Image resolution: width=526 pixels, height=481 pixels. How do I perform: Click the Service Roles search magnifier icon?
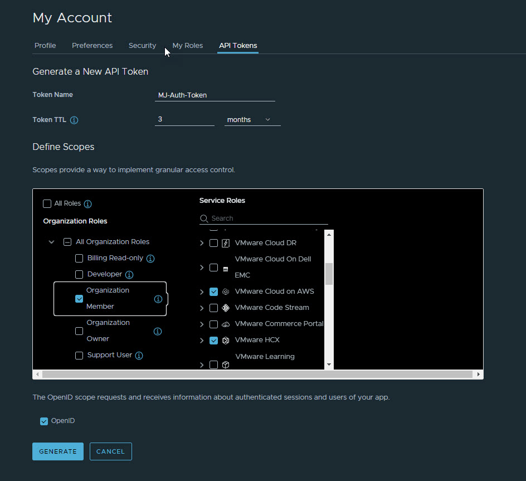pyautogui.click(x=204, y=218)
